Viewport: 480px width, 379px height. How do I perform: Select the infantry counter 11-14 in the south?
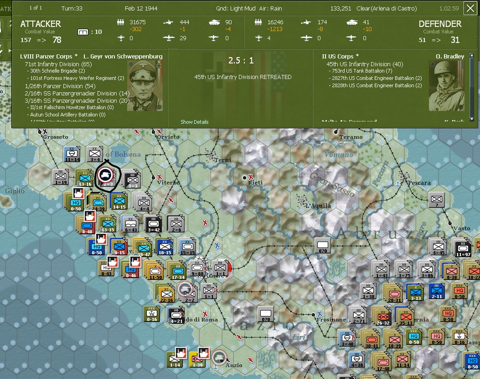point(403,360)
